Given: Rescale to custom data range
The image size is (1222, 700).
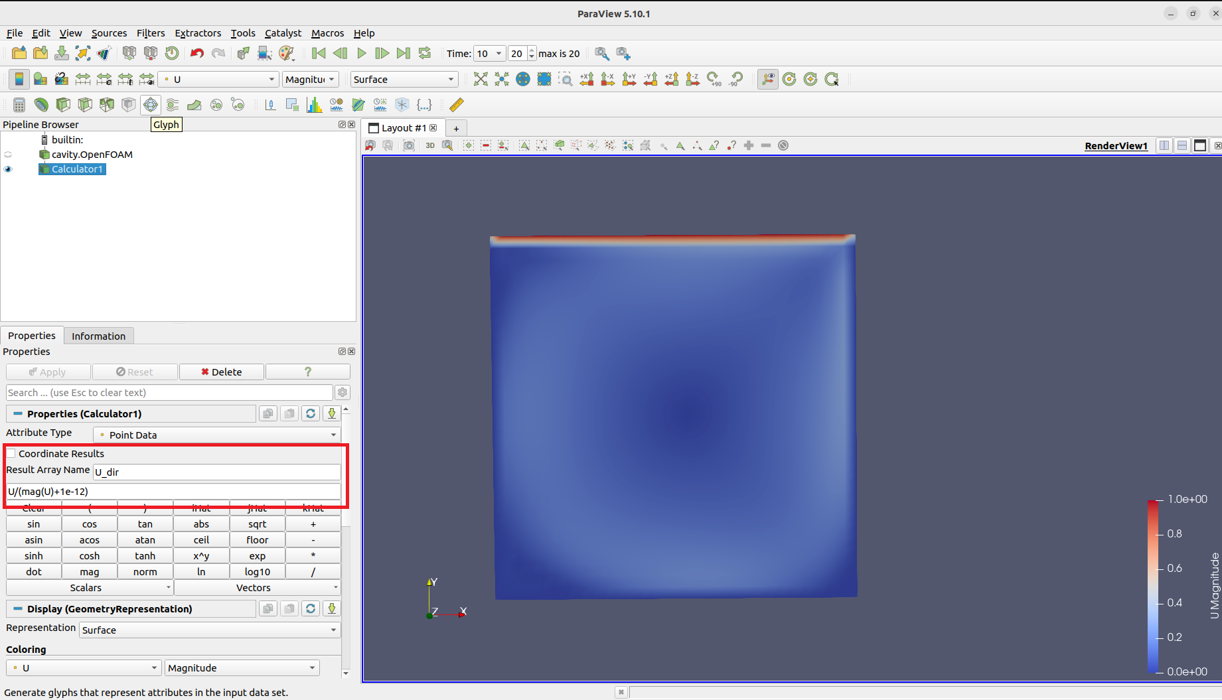Looking at the screenshot, I should point(104,80).
